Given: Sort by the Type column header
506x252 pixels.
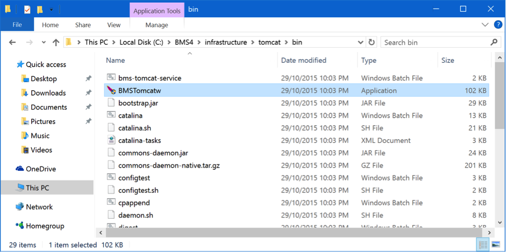Looking at the screenshot, I should (x=368, y=60).
